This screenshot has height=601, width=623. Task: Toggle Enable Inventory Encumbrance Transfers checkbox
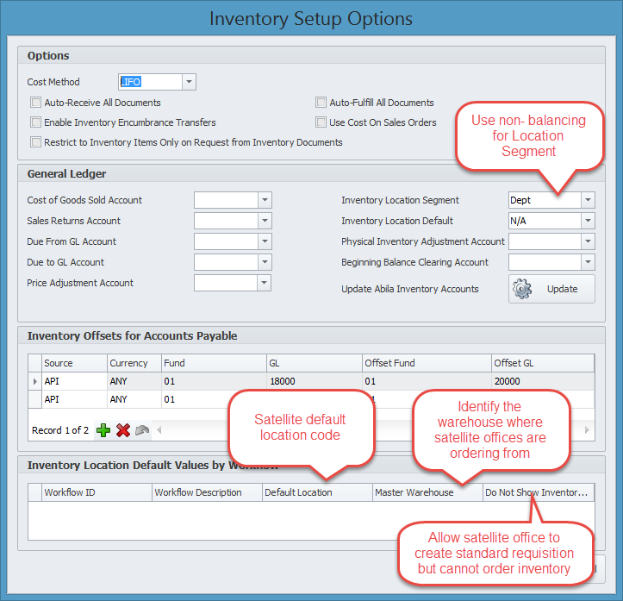pos(36,122)
